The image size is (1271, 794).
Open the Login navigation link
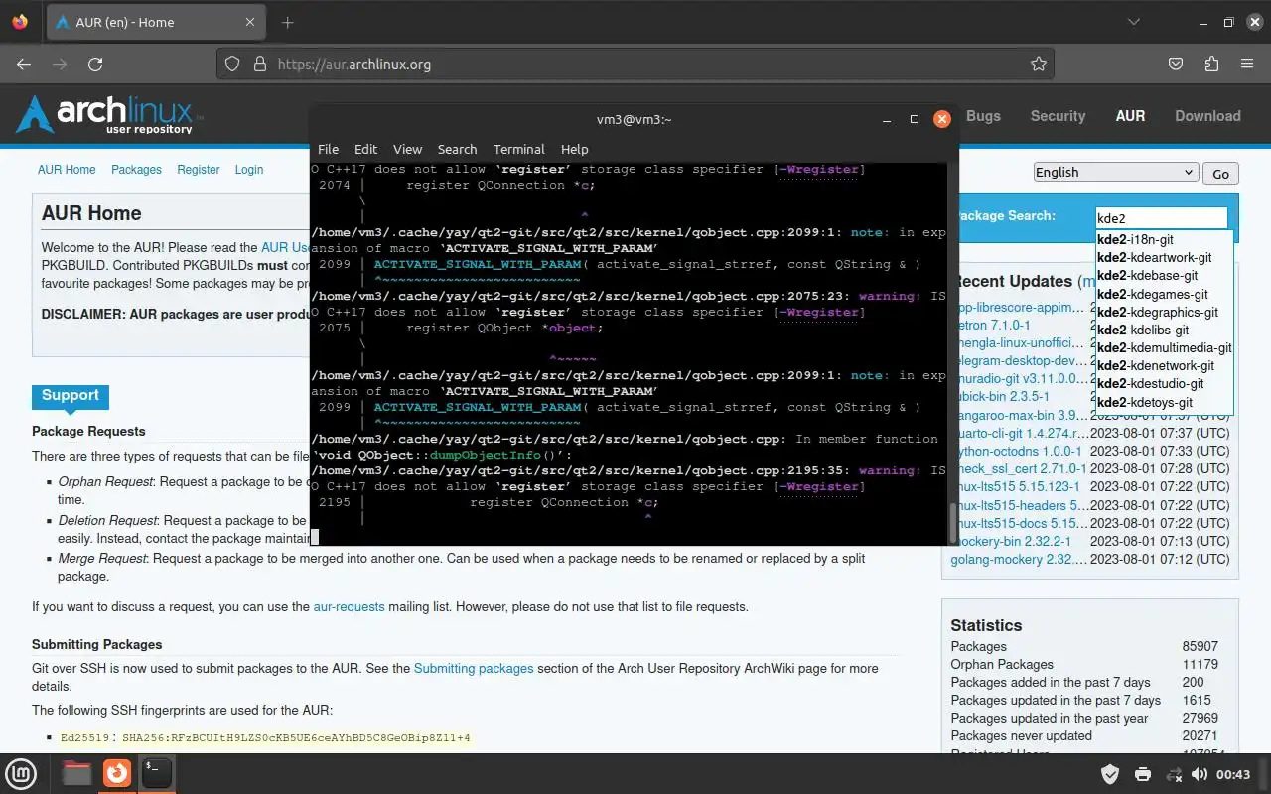(249, 170)
